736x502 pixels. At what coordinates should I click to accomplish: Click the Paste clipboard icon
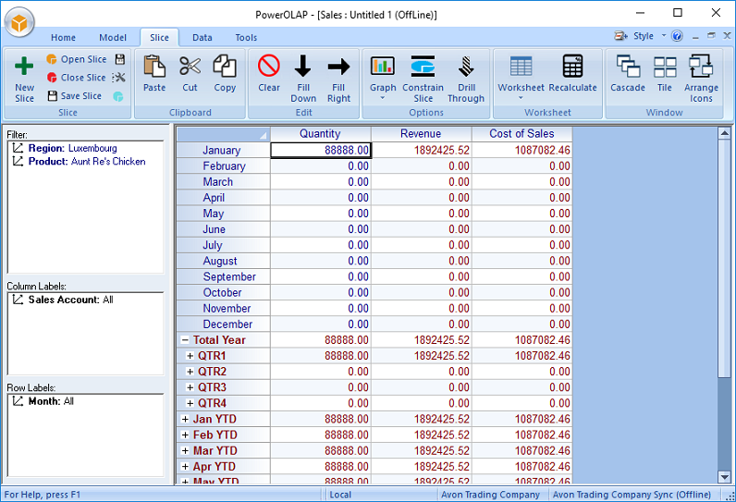pyautogui.click(x=154, y=67)
